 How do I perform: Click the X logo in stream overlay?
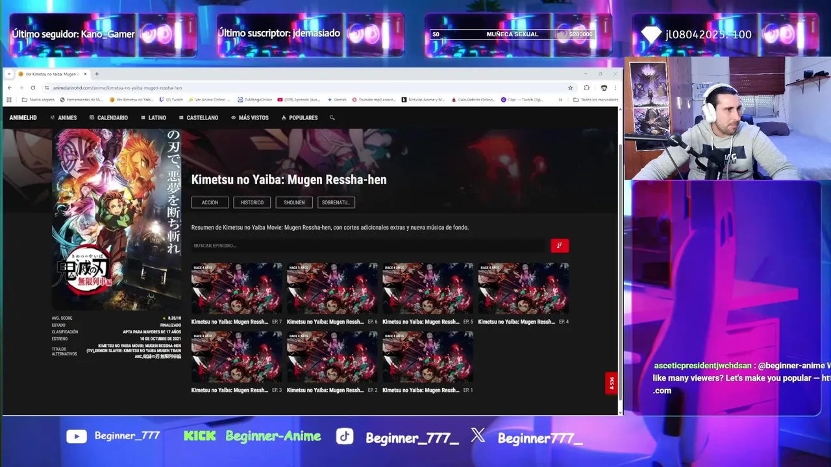tap(478, 435)
